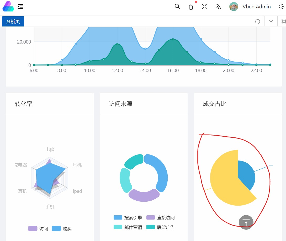Click the user avatar picture
The height and width of the screenshot is (241, 286).
234,7
